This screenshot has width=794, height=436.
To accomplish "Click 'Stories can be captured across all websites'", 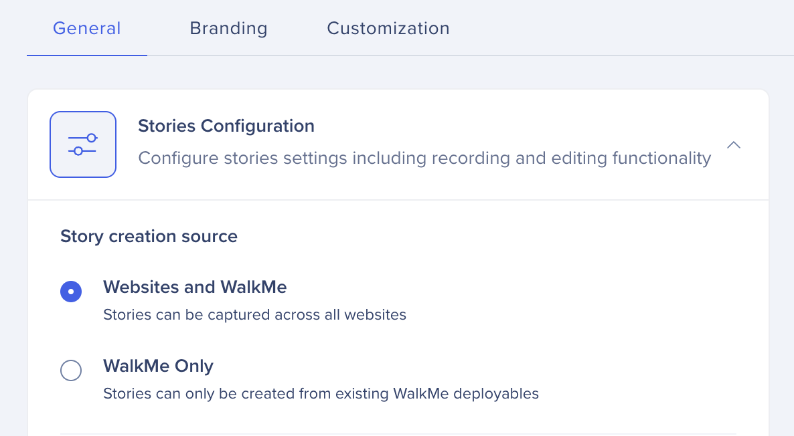I will coord(254,315).
